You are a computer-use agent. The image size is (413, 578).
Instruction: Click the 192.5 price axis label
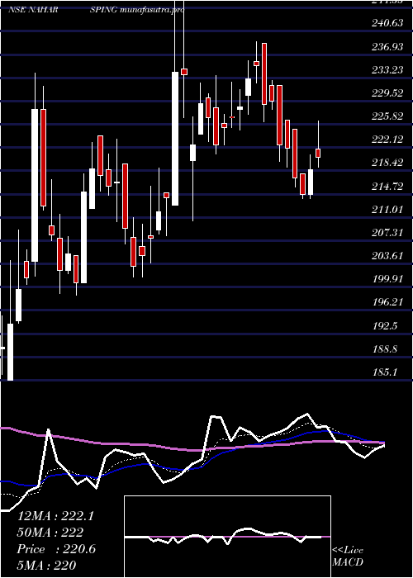point(385,326)
